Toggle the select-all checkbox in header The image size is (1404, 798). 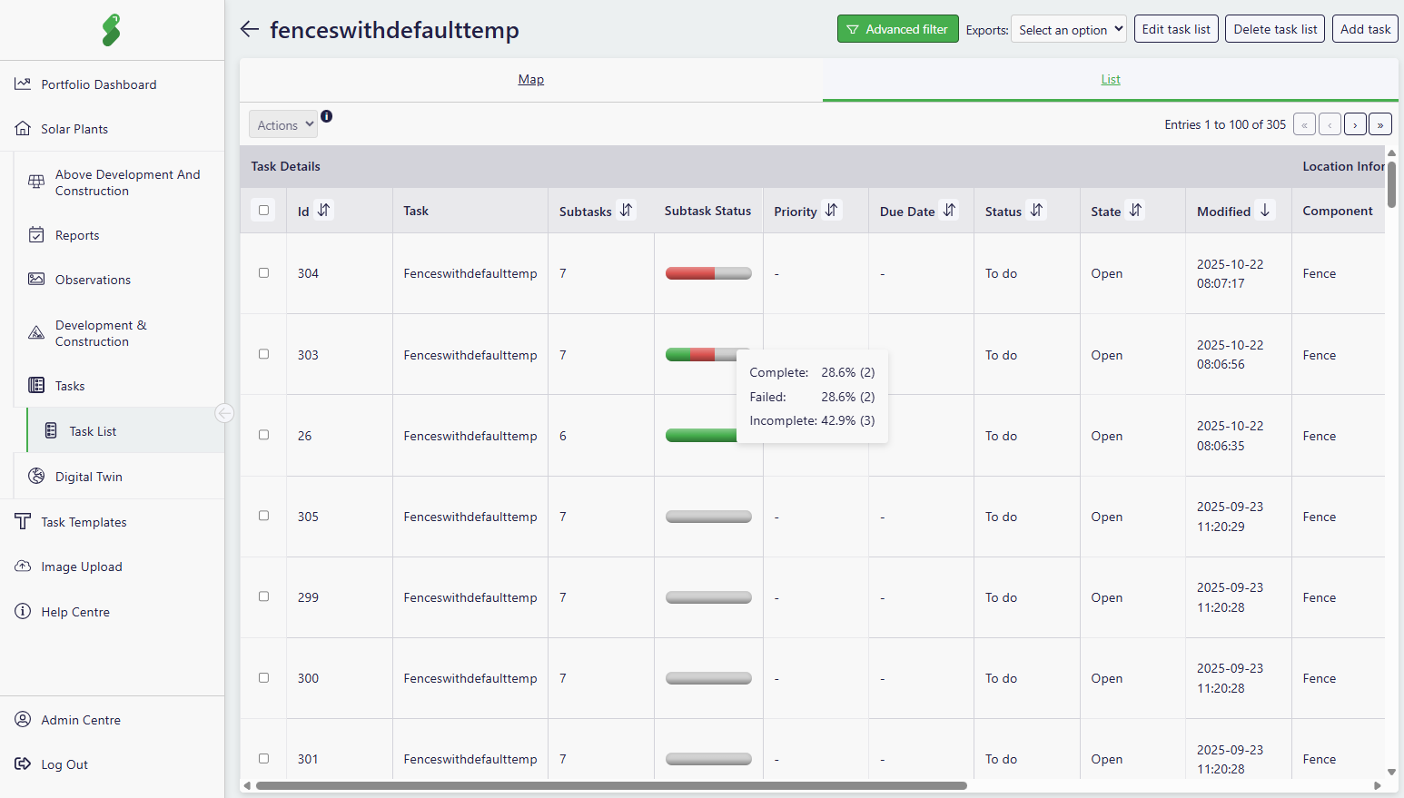[264, 211]
